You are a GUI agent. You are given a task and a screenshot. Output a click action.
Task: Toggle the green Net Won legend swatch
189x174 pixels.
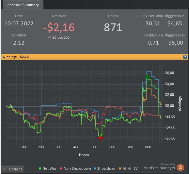pos(40,168)
